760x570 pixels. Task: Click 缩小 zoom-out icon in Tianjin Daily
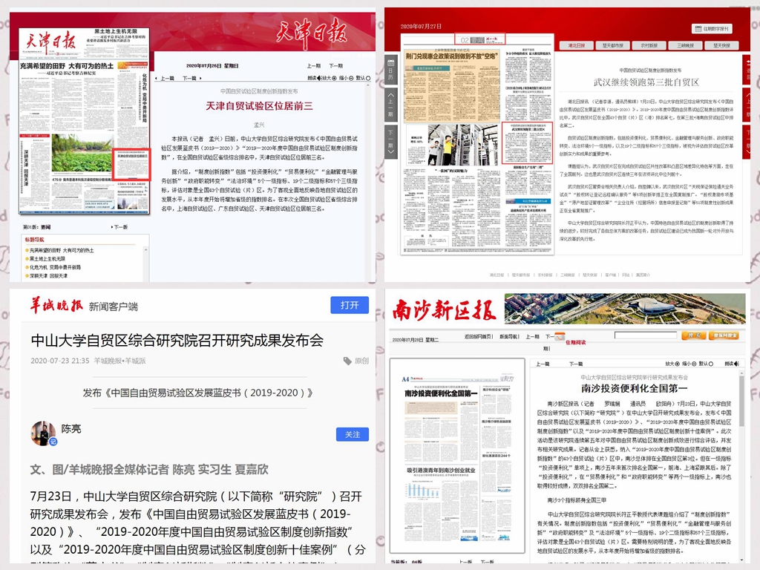(351, 78)
